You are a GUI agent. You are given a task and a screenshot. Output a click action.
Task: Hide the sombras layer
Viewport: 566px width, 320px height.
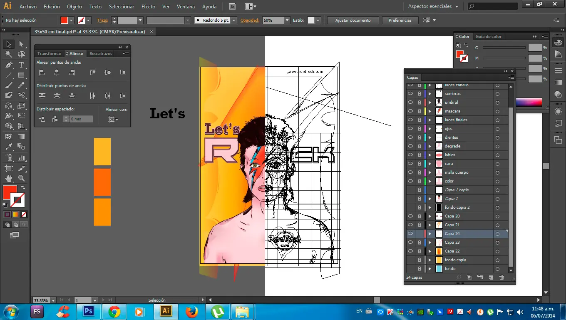tap(410, 94)
